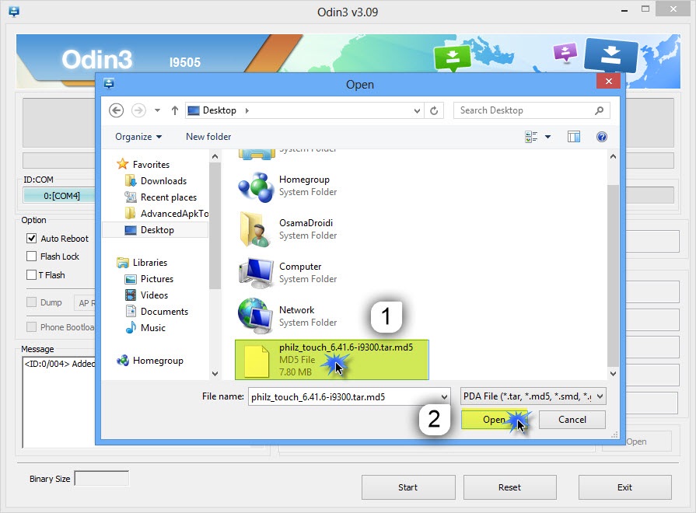Image resolution: width=696 pixels, height=513 pixels.
Task: Click Exit button in Odin3
Action: (x=624, y=487)
